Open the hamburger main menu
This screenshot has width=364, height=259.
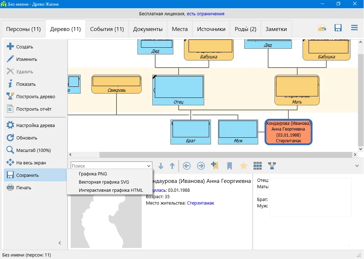point(354,28)
